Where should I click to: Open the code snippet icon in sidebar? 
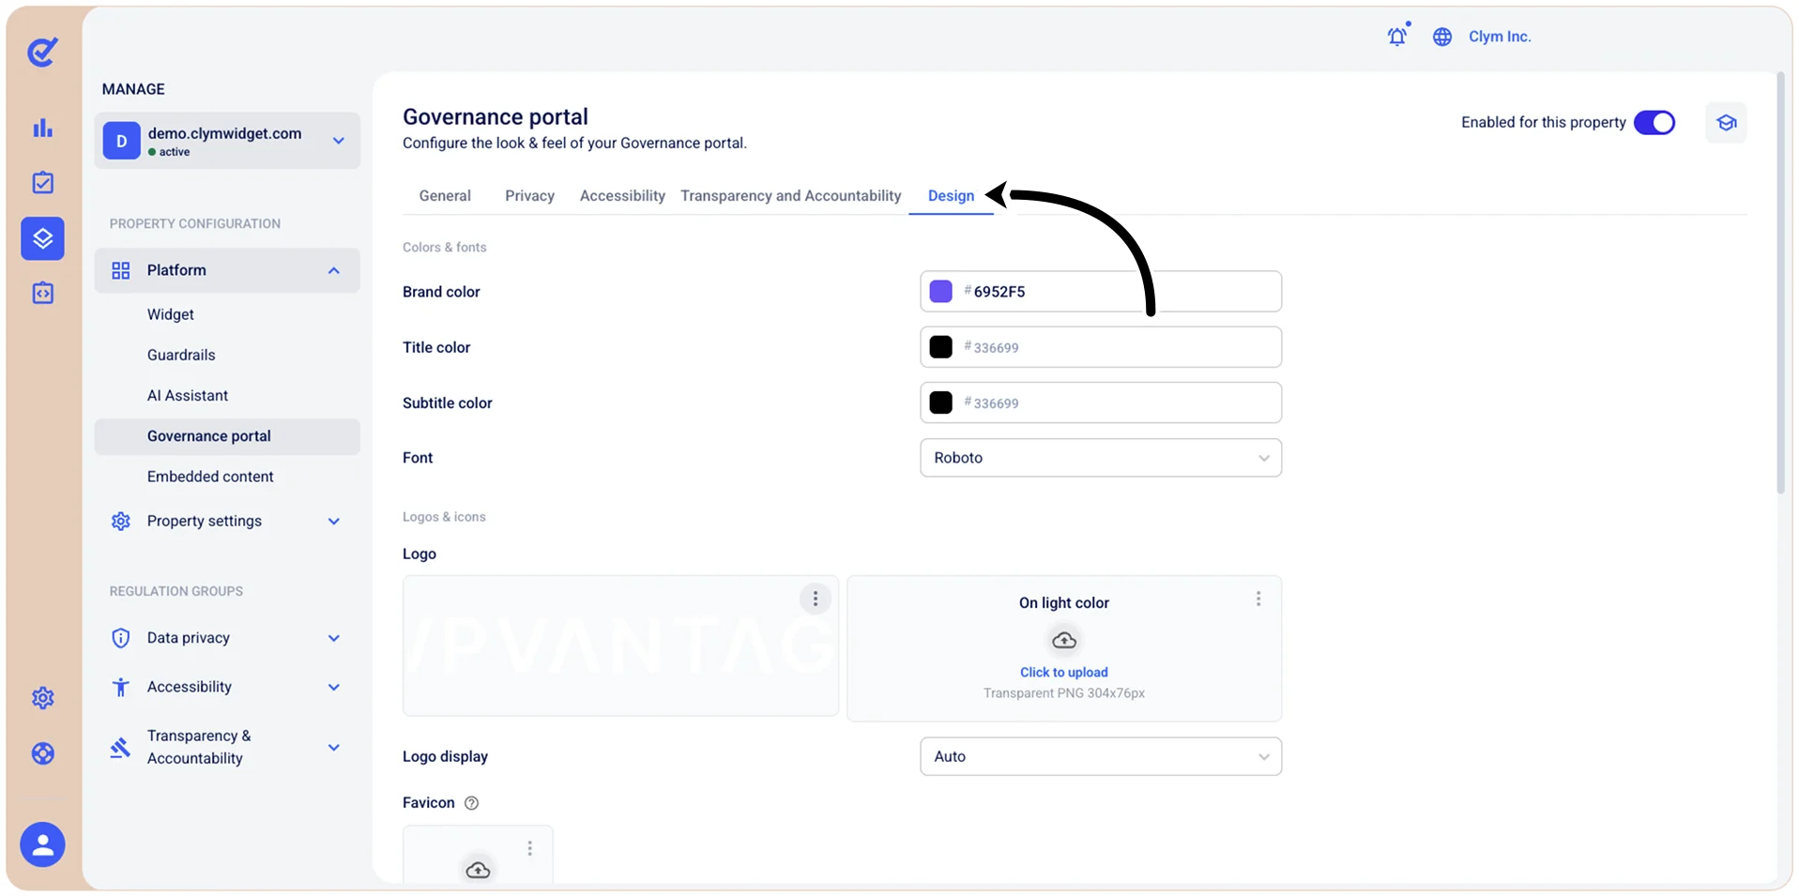pos(42,293)
